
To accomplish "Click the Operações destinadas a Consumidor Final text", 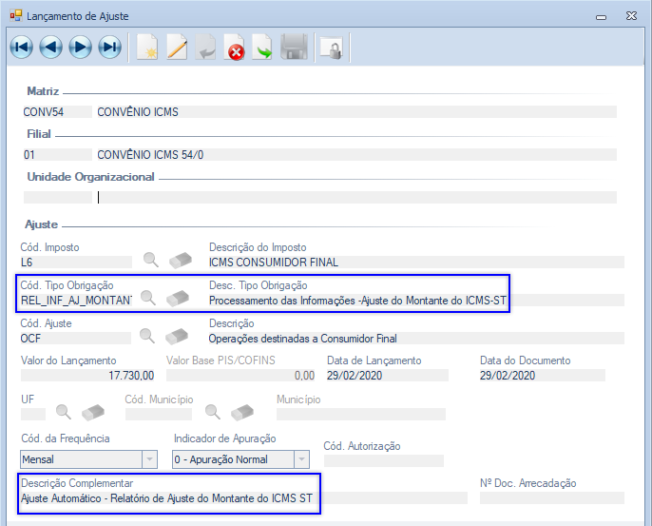I will click(x=302, y=339).
